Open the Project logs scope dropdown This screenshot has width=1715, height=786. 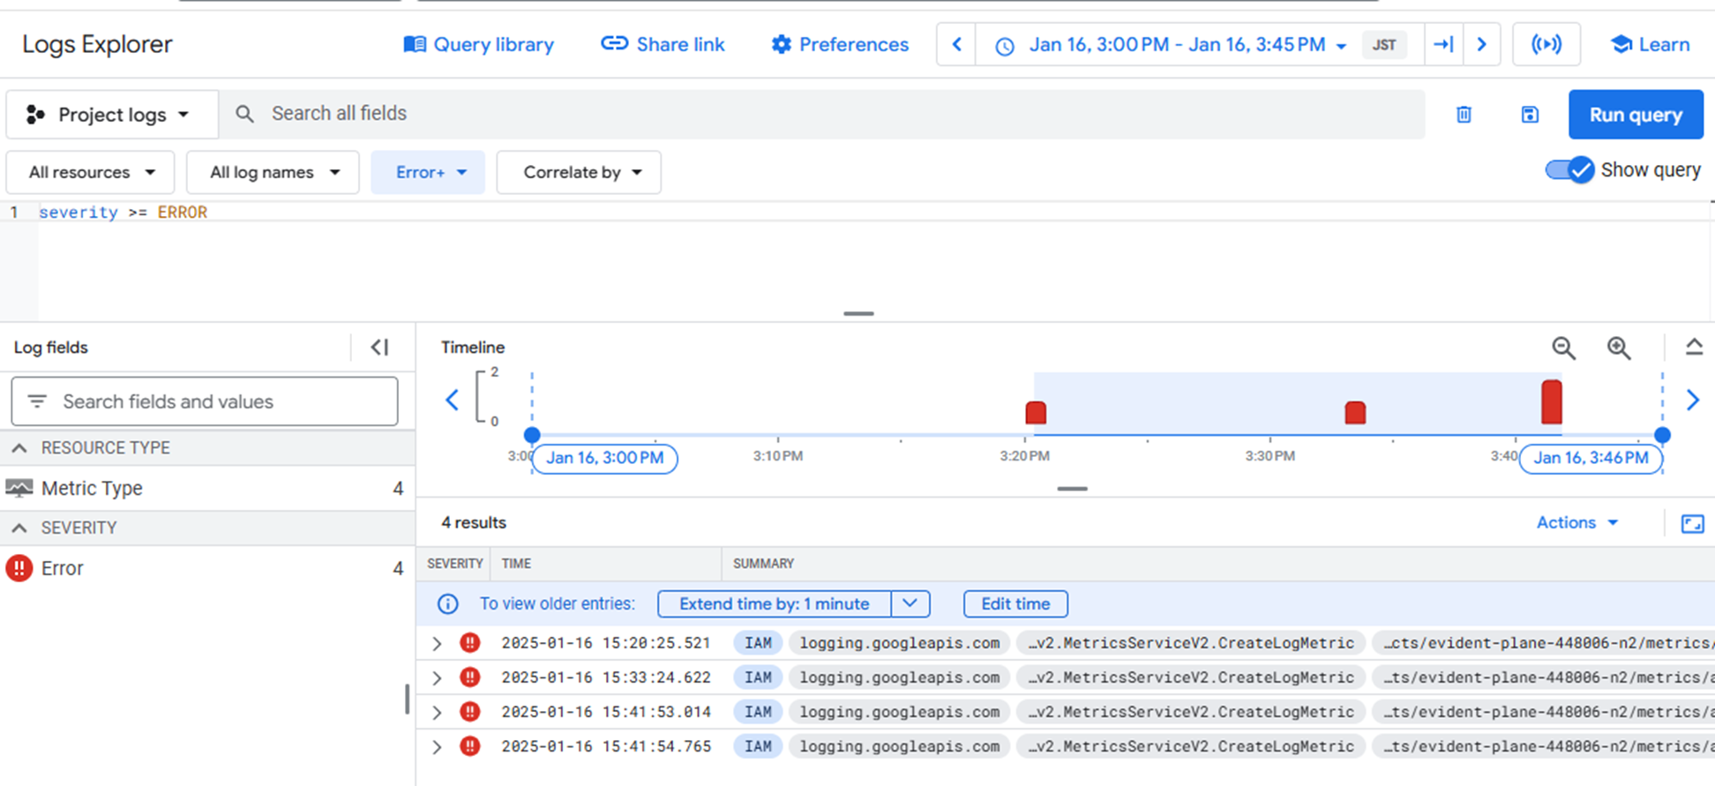(x=112, y=115)
